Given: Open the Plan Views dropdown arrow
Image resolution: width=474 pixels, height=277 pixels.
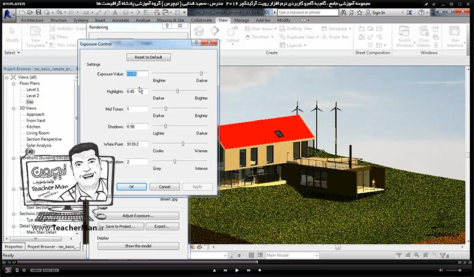Looking at the screenshot, I should 275,28.
